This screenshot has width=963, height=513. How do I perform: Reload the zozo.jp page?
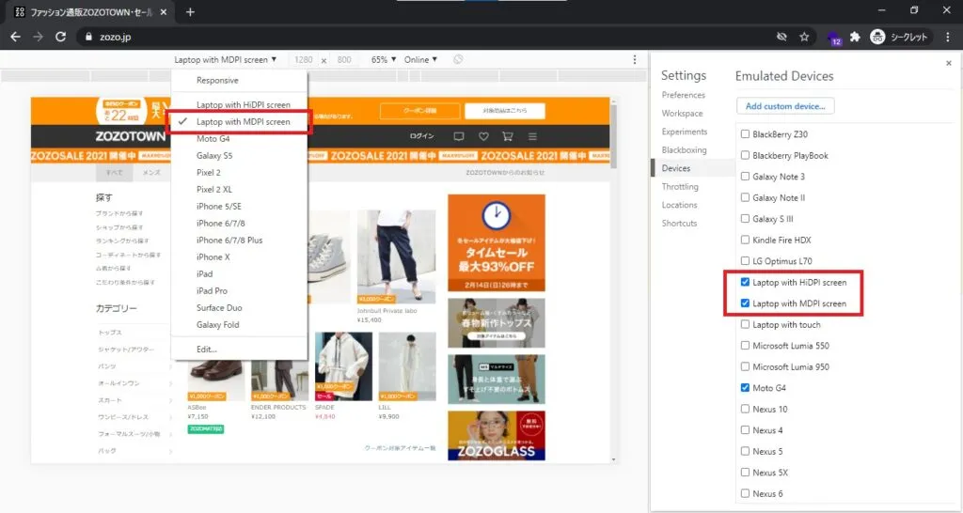[x=60, y=37]
